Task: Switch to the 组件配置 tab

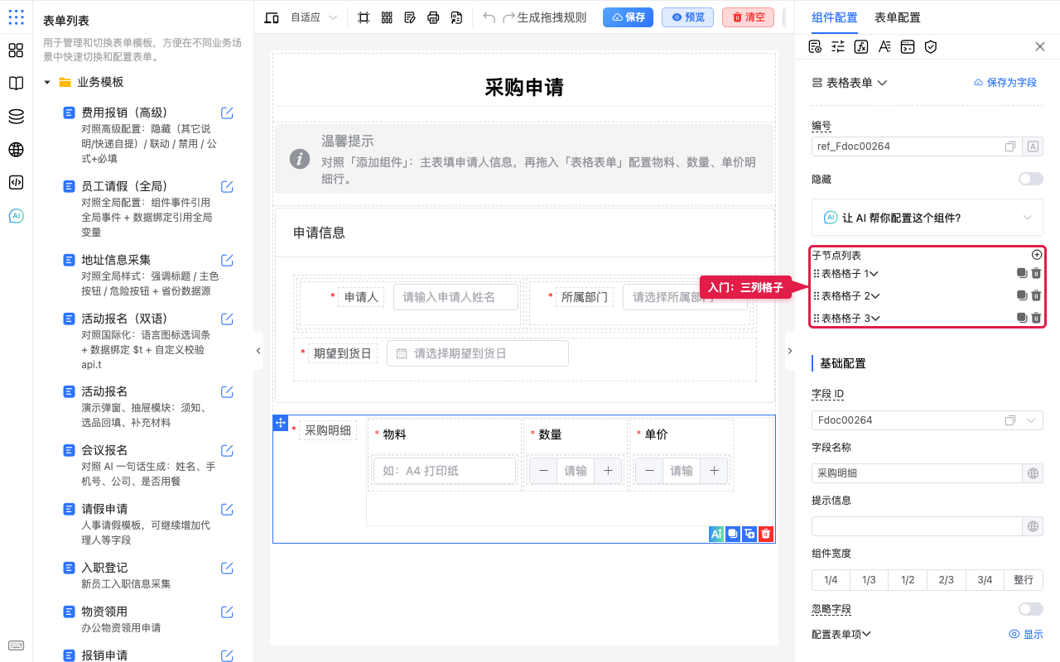Action: pyautogui.click(x=835, y=17)
